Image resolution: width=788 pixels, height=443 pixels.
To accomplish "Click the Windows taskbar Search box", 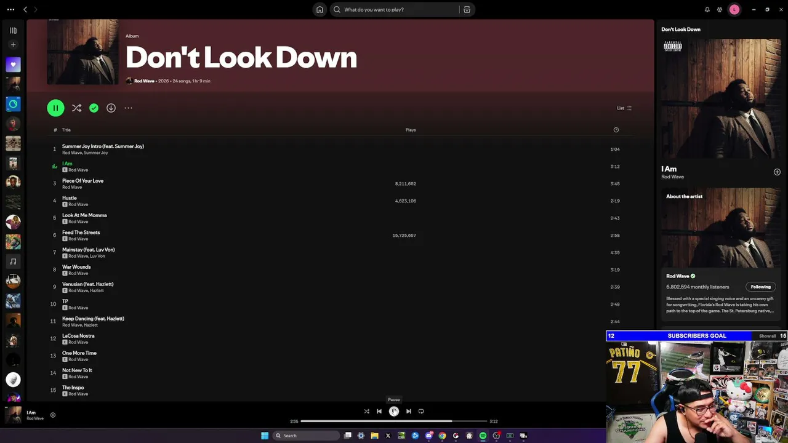I will [306, 436].
